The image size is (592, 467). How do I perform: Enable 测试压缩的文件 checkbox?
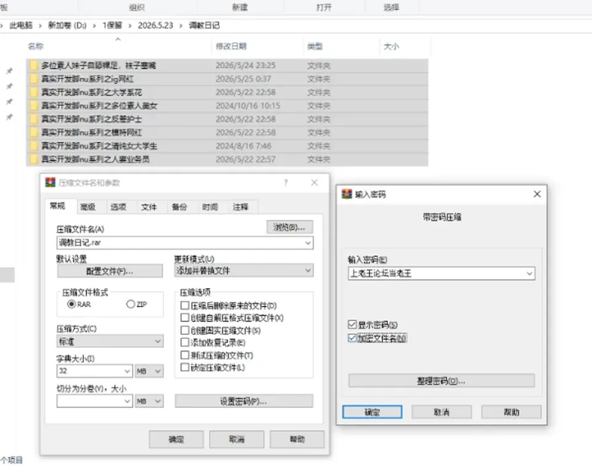coord(184,355)
